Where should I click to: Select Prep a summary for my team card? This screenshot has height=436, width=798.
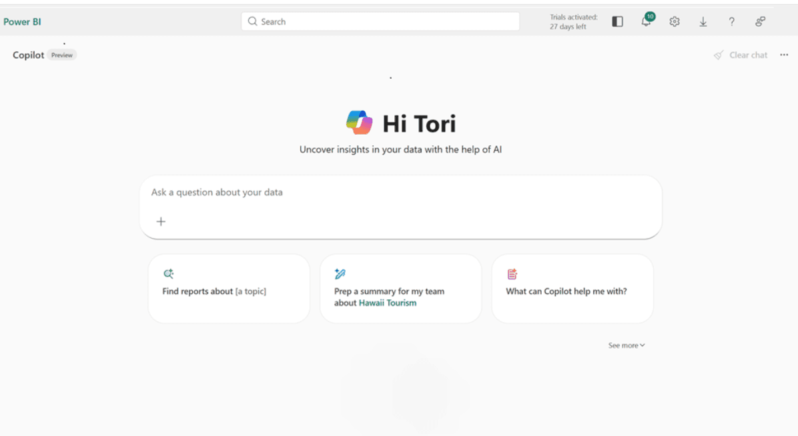tap(400, 289)
